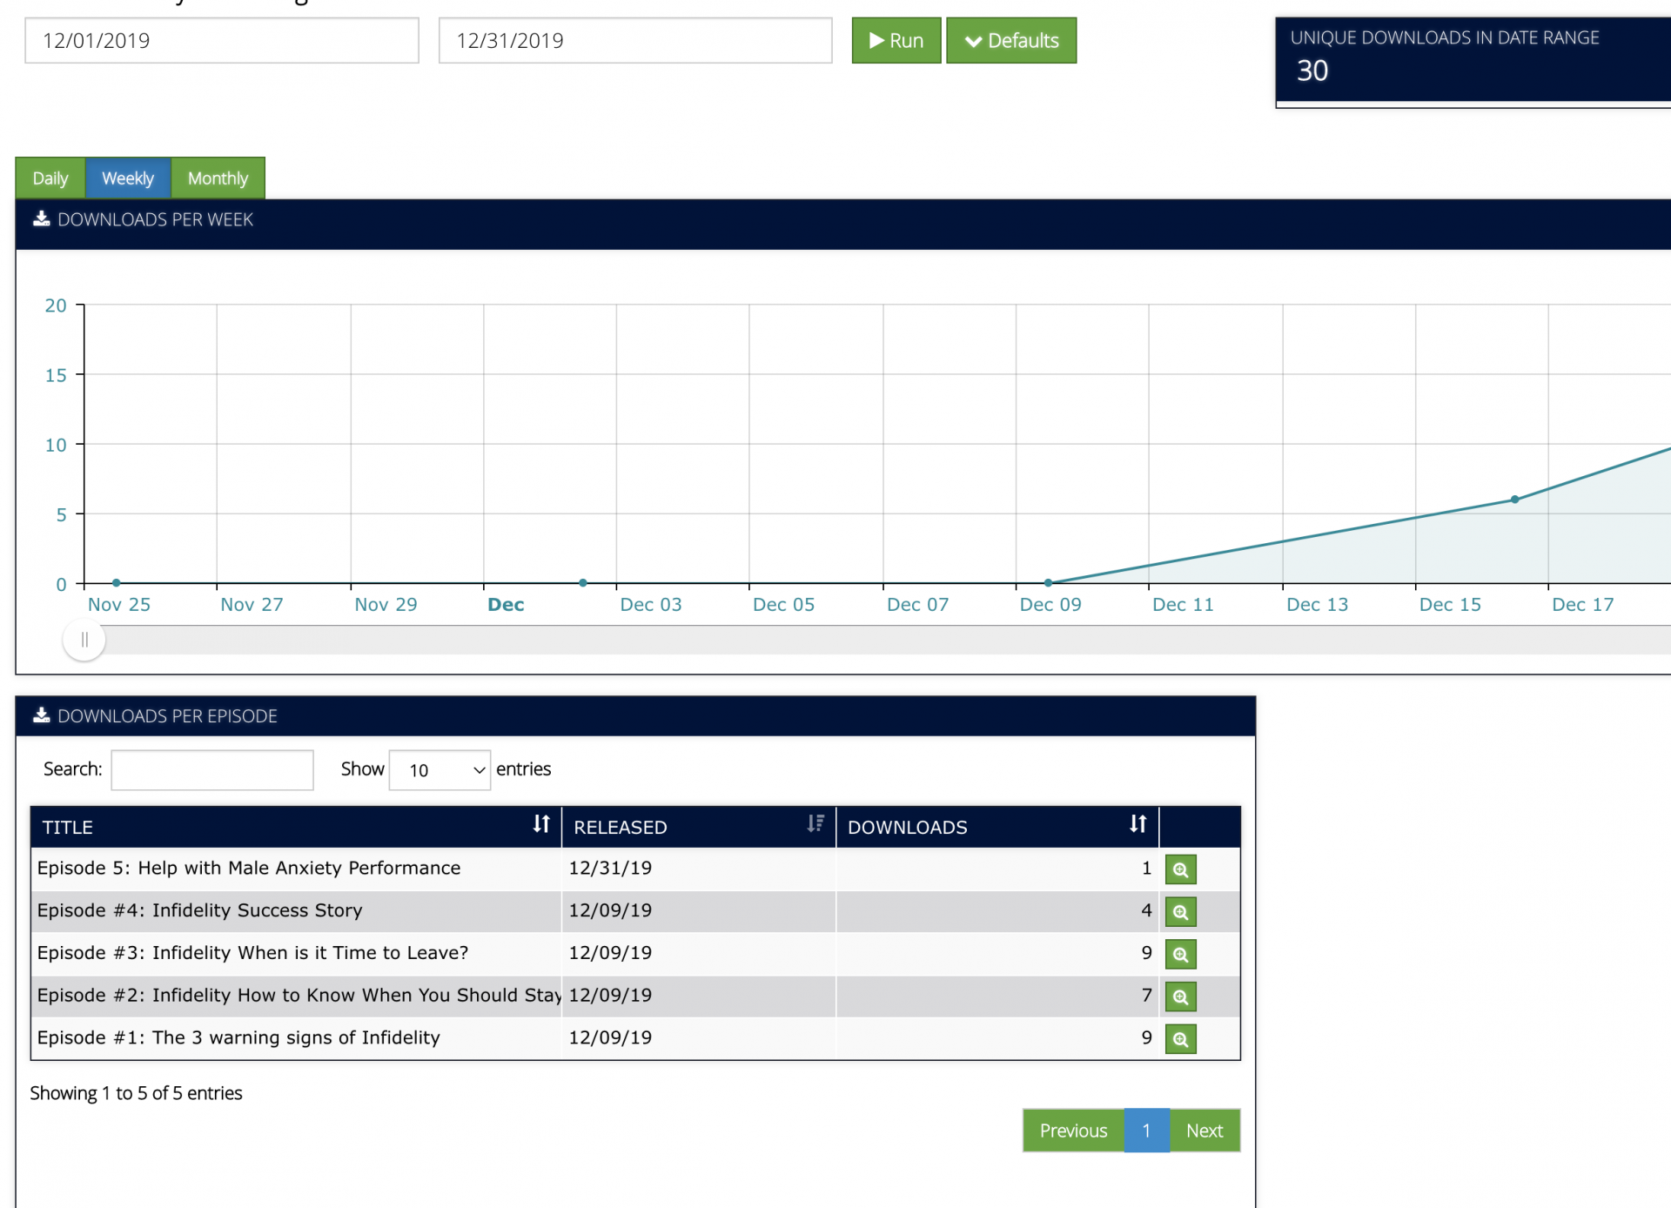Image resolution: width=1671 pixels, height=1208 pixels.
Task: Click magnifier icon for Episode 5 row
Action: pyautogui.click(x=1180, y=869)
